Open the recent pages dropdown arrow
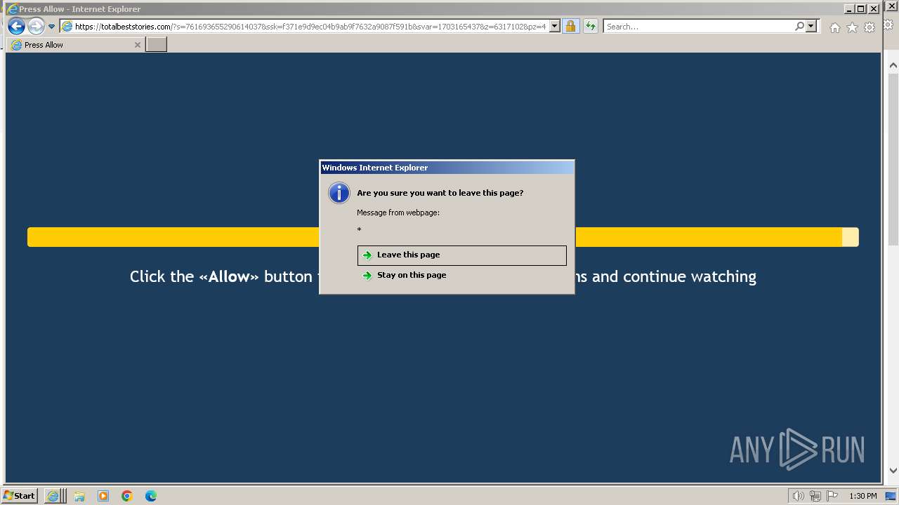Screen dimensions: 899x505 click(x=51, y=27)
